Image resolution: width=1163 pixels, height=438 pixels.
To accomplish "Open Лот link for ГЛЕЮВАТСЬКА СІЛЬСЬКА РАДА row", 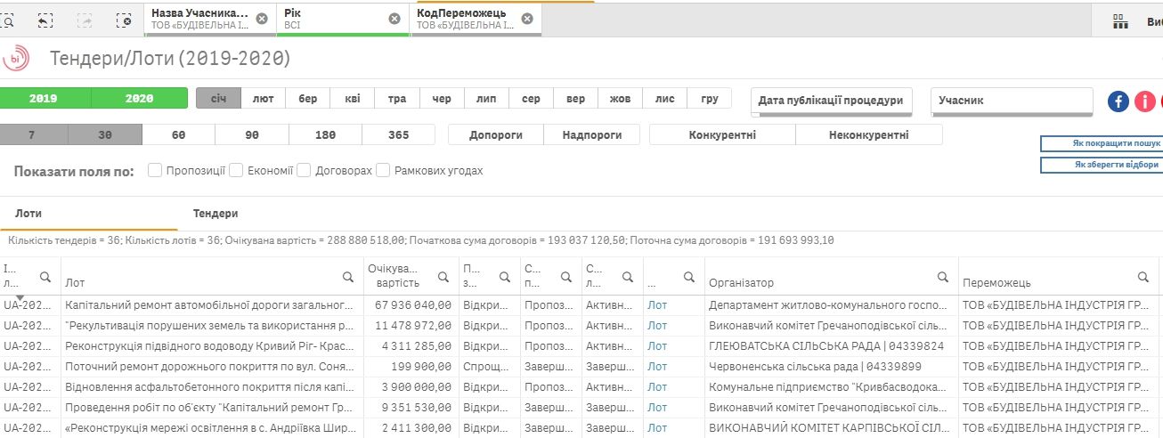I will [x=657, y=345].
